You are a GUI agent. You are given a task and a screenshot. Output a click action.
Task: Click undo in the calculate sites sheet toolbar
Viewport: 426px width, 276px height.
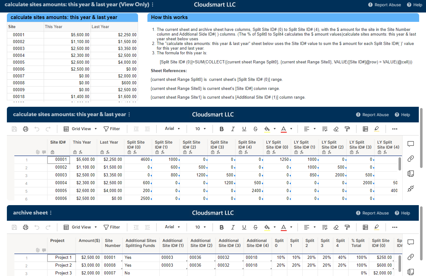tap(37, 129)
